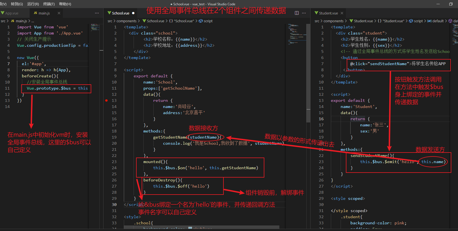The width and height of the screenshot is (458, 231).
Task: Click the unsaved dot on School.vue tab
Action: click(x=133, y=13)
